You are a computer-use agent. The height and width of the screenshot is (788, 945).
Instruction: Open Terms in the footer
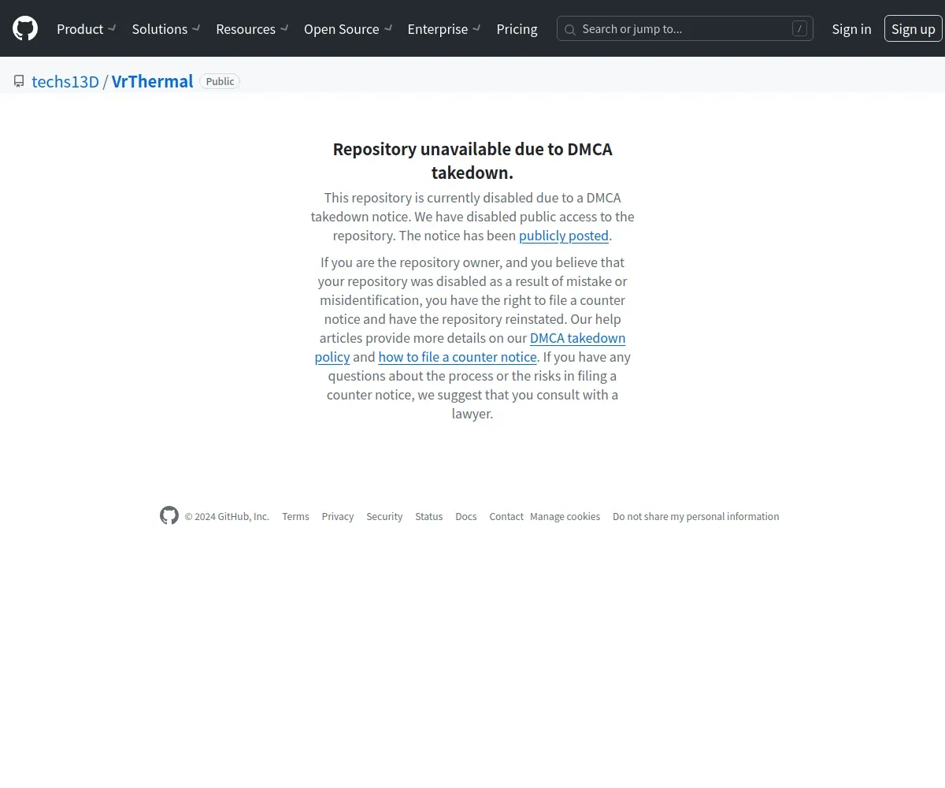(295, 517)
